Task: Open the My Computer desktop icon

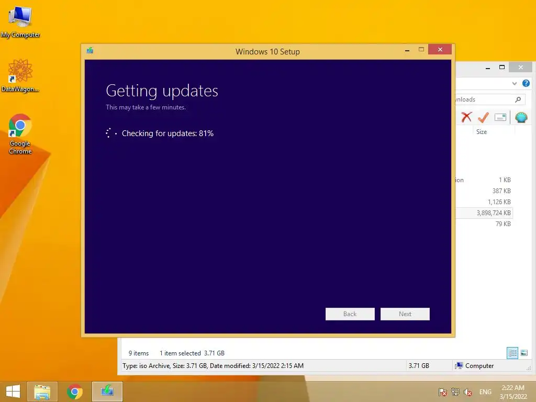Action: [20, 22]
